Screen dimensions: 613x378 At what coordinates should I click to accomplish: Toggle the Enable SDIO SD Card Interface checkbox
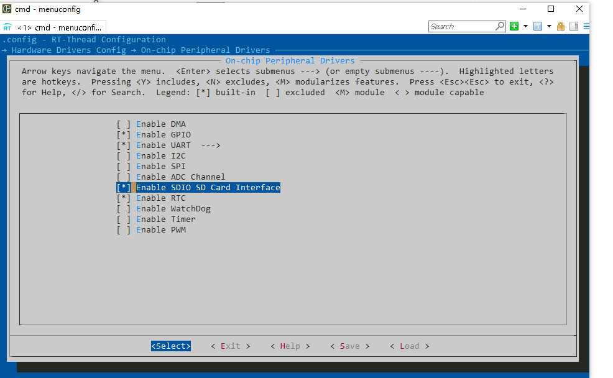click(x=124, y=188)
